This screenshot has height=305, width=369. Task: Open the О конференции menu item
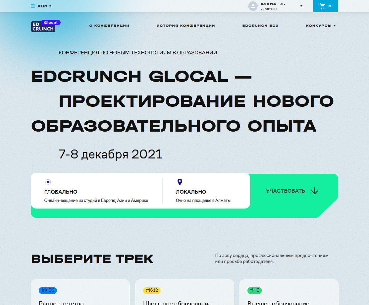pyautogui.click(x=109, y=26)
